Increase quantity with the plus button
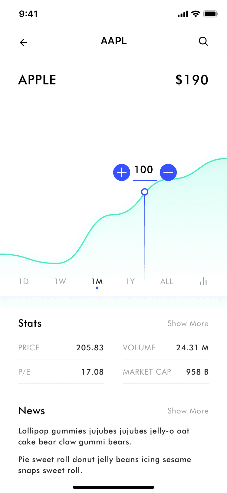227x493 pixels. [x=122, y=172]
